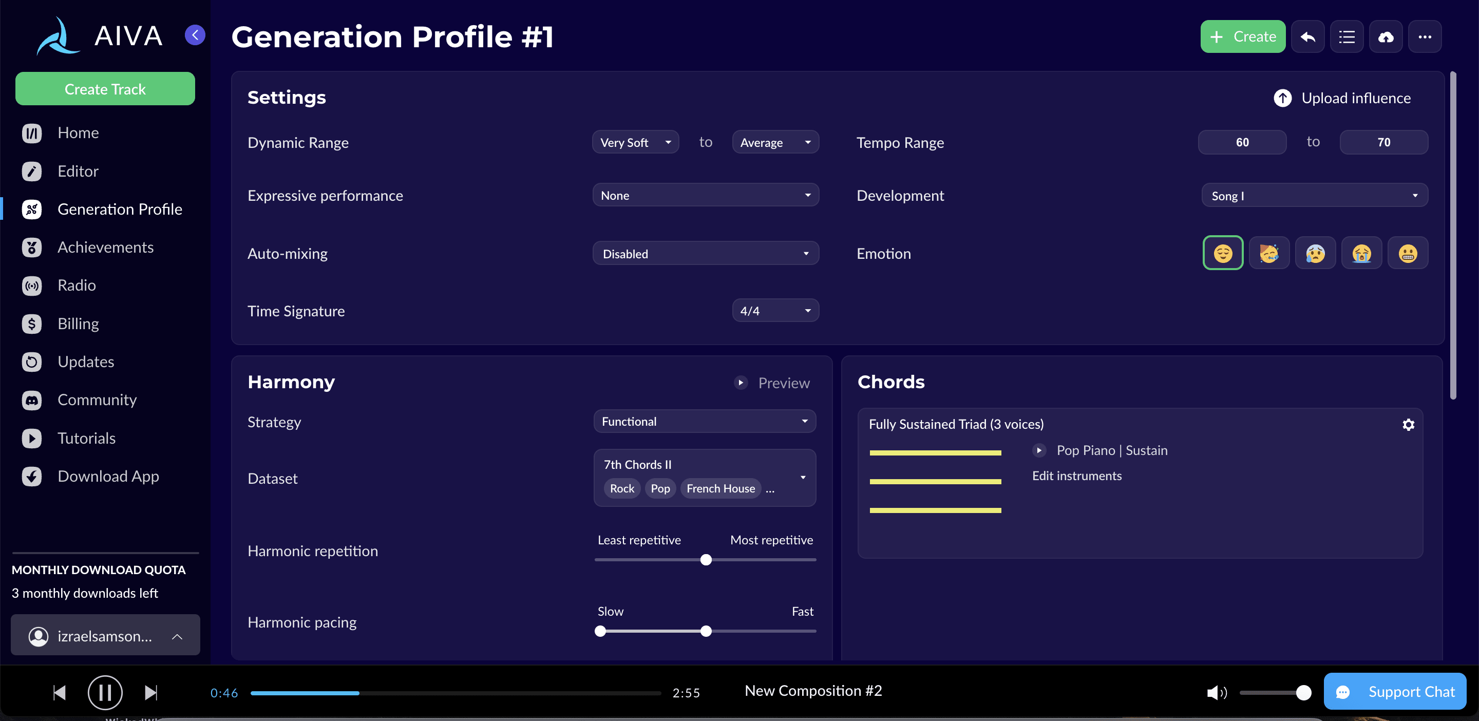This screenshot has height=721, width=1479.
Task: Click the Achievements medal icon
Action: click(32, 248)
